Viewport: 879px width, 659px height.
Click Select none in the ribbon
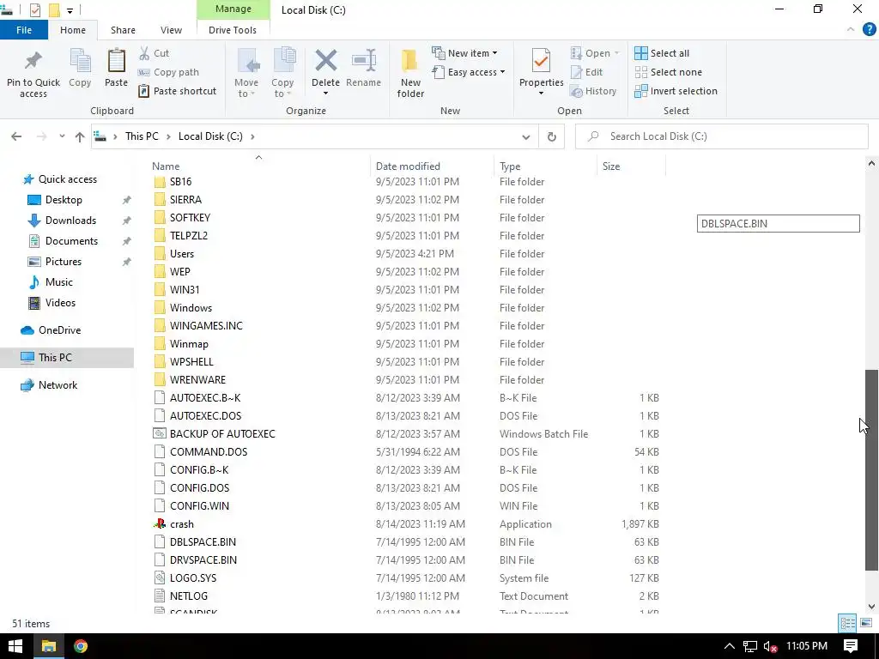click(668, 72)
